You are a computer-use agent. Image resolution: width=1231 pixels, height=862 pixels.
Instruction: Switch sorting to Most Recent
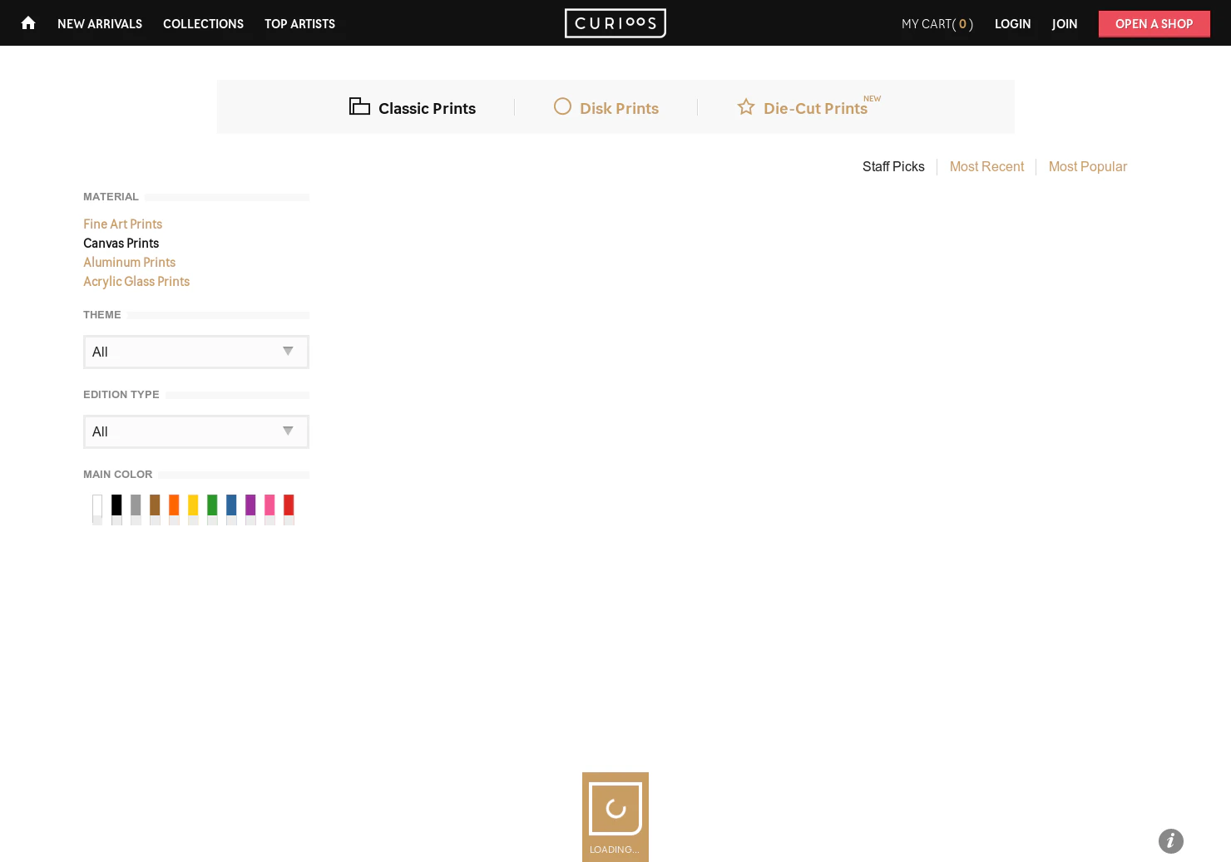coord(986,166)
